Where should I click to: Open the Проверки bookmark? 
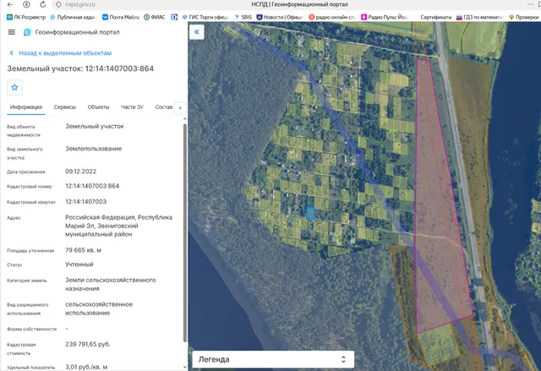tap(524, 17)
